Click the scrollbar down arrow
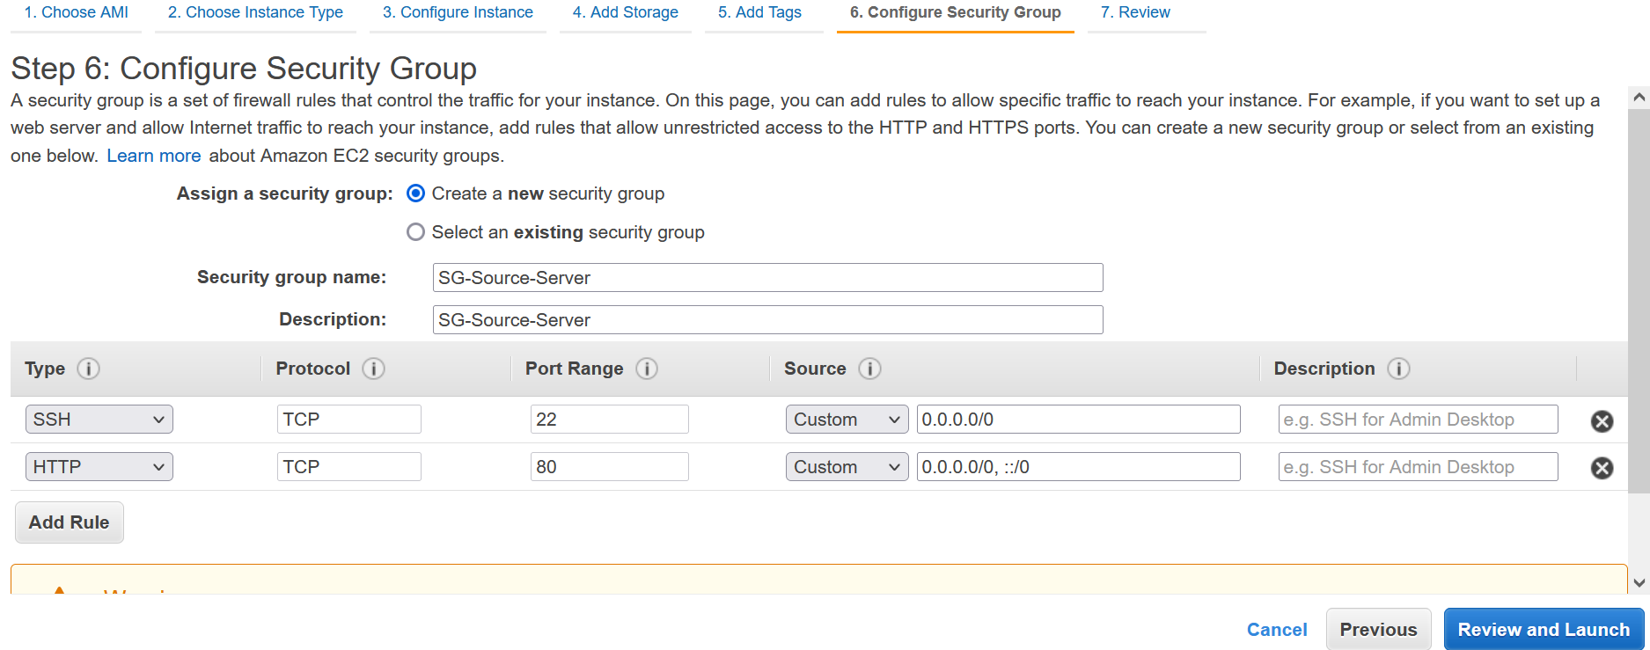The width and height of the screenshot is (1650, 650). [1639, 582]
